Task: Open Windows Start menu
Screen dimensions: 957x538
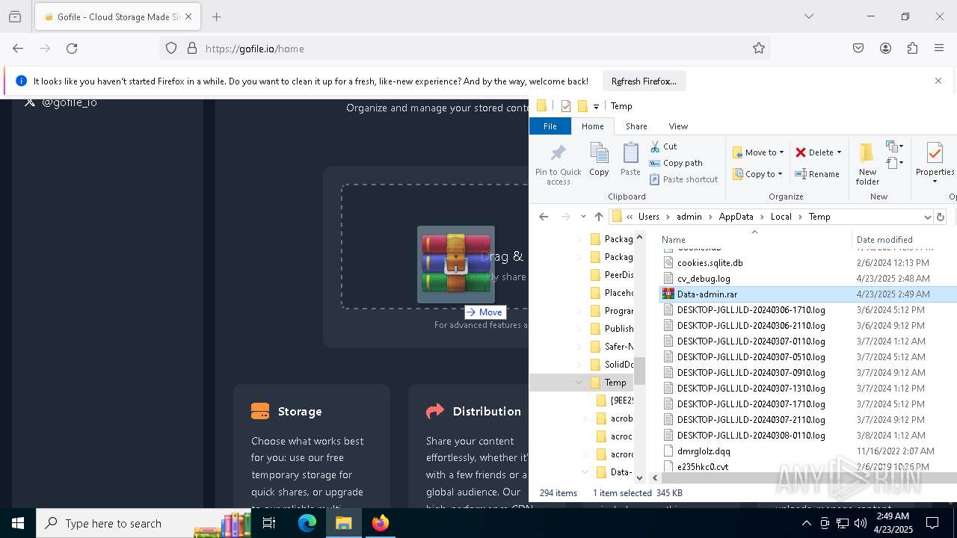Action: [18, 523]
